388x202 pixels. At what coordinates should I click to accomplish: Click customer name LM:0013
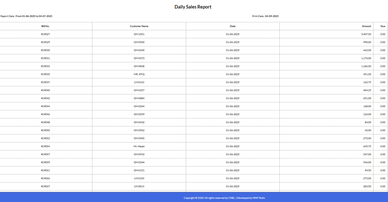tap(139, 186)
